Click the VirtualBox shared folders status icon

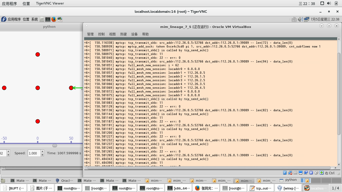click(x=295, y=173)
